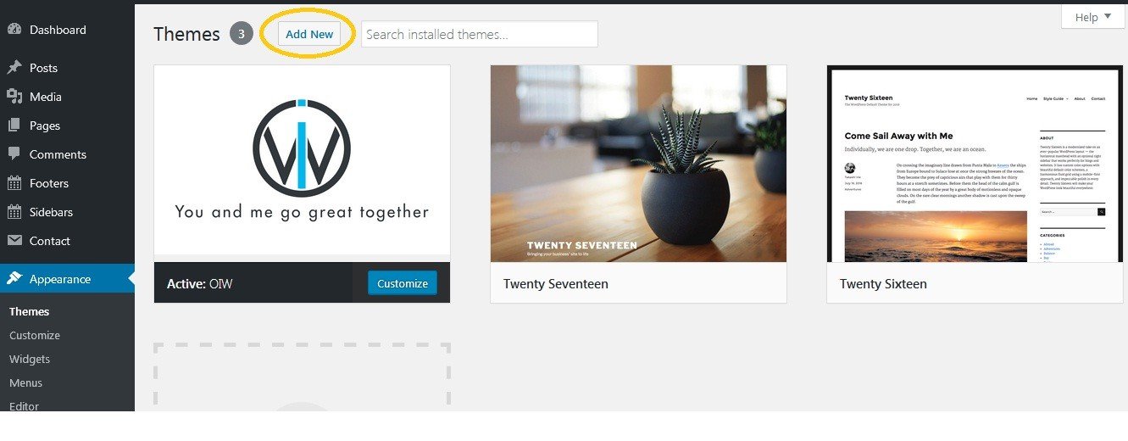The height and width of the screenshot is (441, 1128).
Task: Select the Twenty Seventeen theme thumbnail
Action: click(x=638, y=164)
